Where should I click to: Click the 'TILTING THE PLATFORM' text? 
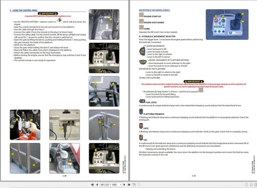[149, 78]
